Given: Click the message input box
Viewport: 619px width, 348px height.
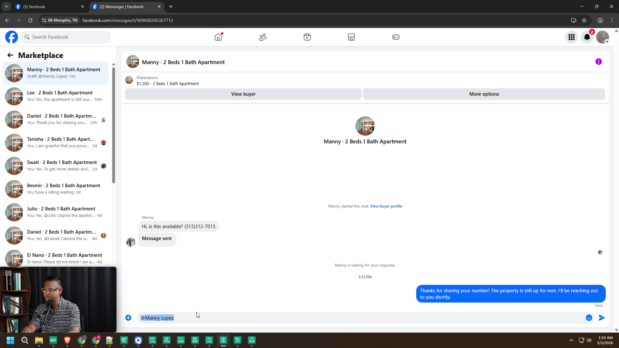Looking at the screenshot, I should 361,318.
